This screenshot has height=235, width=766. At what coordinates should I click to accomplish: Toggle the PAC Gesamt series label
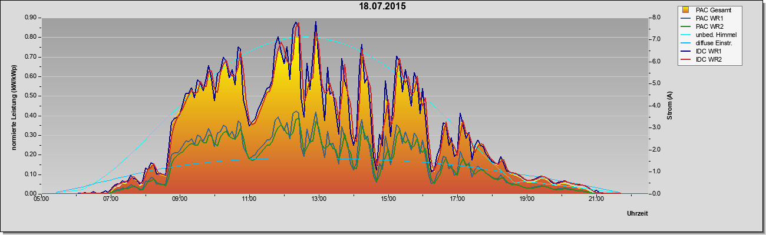715,10
